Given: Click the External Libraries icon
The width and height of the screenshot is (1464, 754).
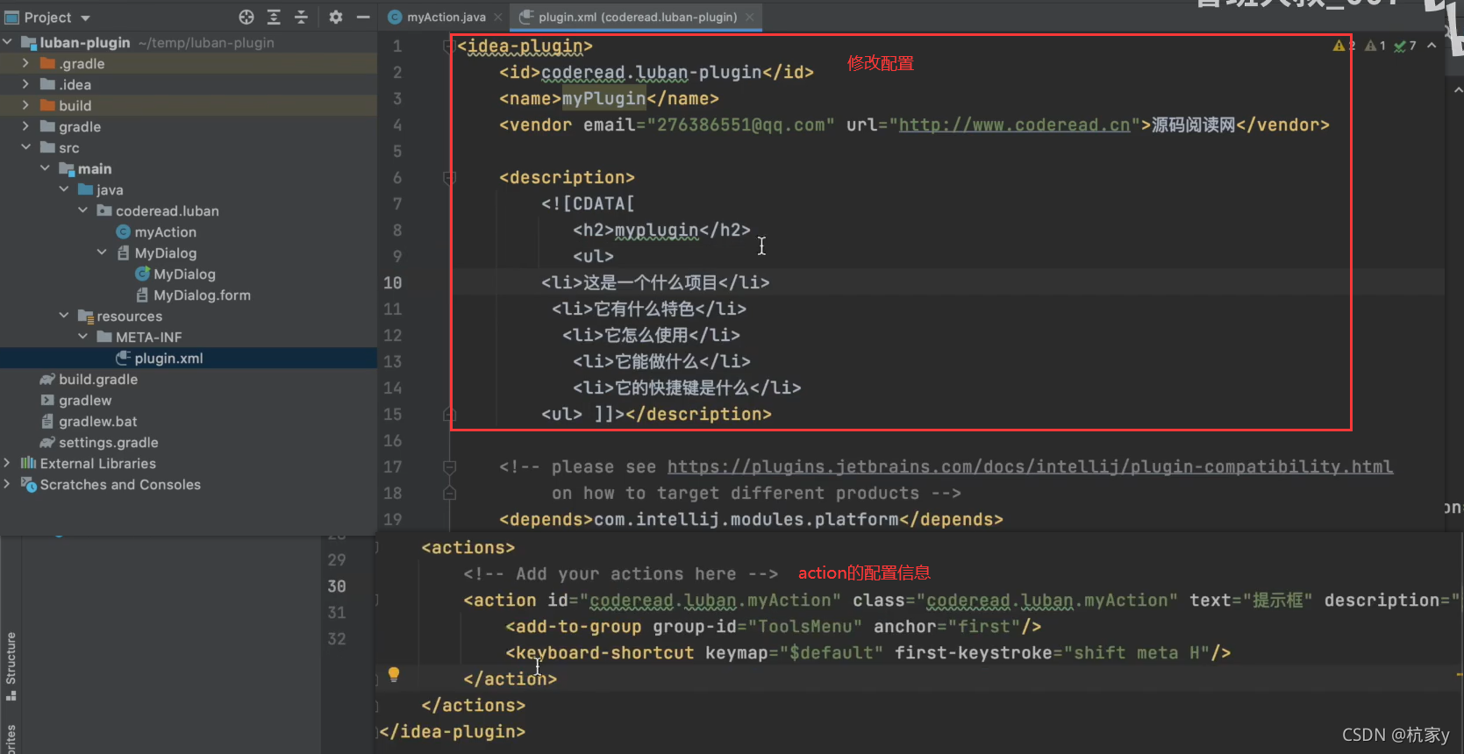Looking at the screenshot, I should [28, 463].
